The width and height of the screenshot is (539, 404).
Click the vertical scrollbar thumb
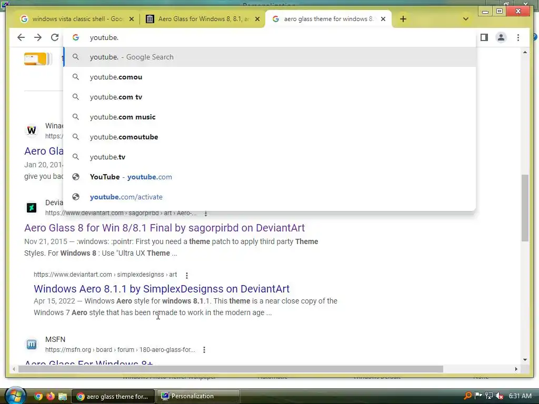(x=525, y=208)
